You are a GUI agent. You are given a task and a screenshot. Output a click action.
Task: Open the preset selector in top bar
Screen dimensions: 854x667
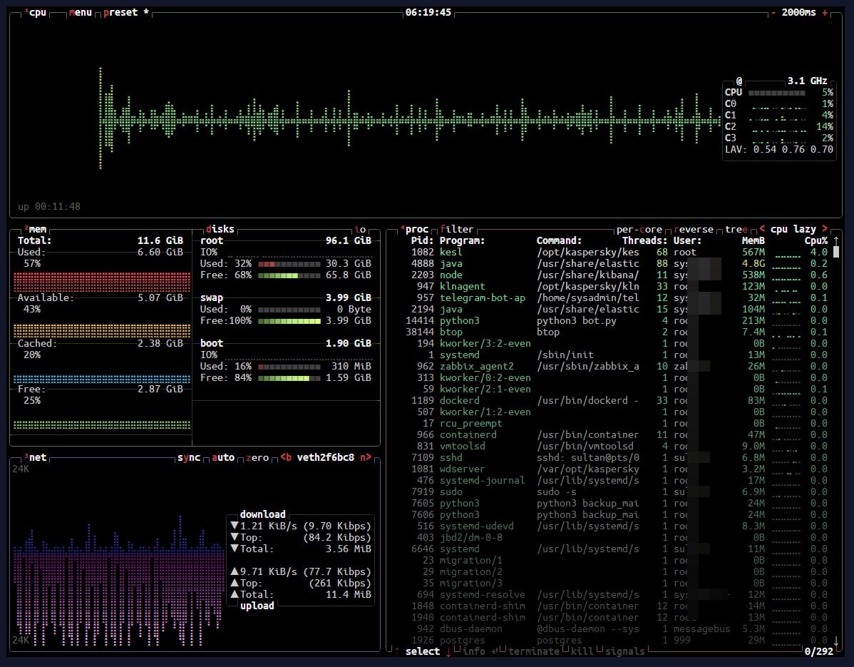(120, 12)
